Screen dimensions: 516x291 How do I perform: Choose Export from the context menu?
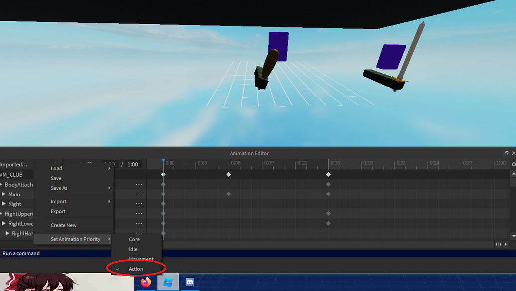(x=74, y=211)
